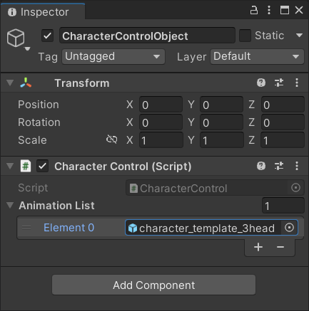This screenshot has width=309, height=311.
Task: Select the Inspector tab
Action: point(39,12)
